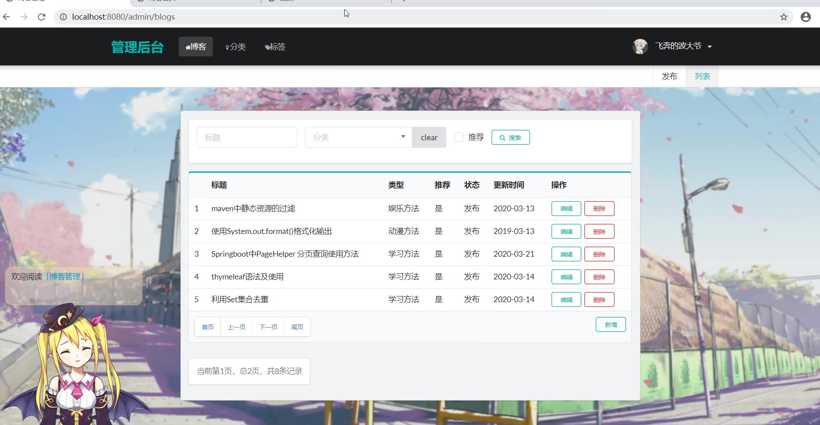
Task: Go to 尾页 last page
Action: (297, 327)
